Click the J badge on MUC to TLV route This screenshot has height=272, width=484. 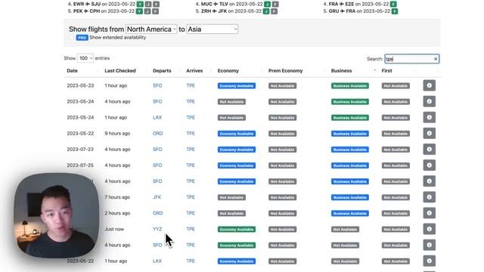(x=267, y=5)
